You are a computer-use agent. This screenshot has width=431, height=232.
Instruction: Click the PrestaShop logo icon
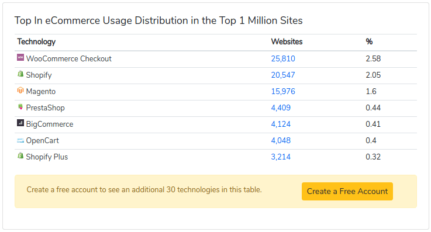coord(20,106)
